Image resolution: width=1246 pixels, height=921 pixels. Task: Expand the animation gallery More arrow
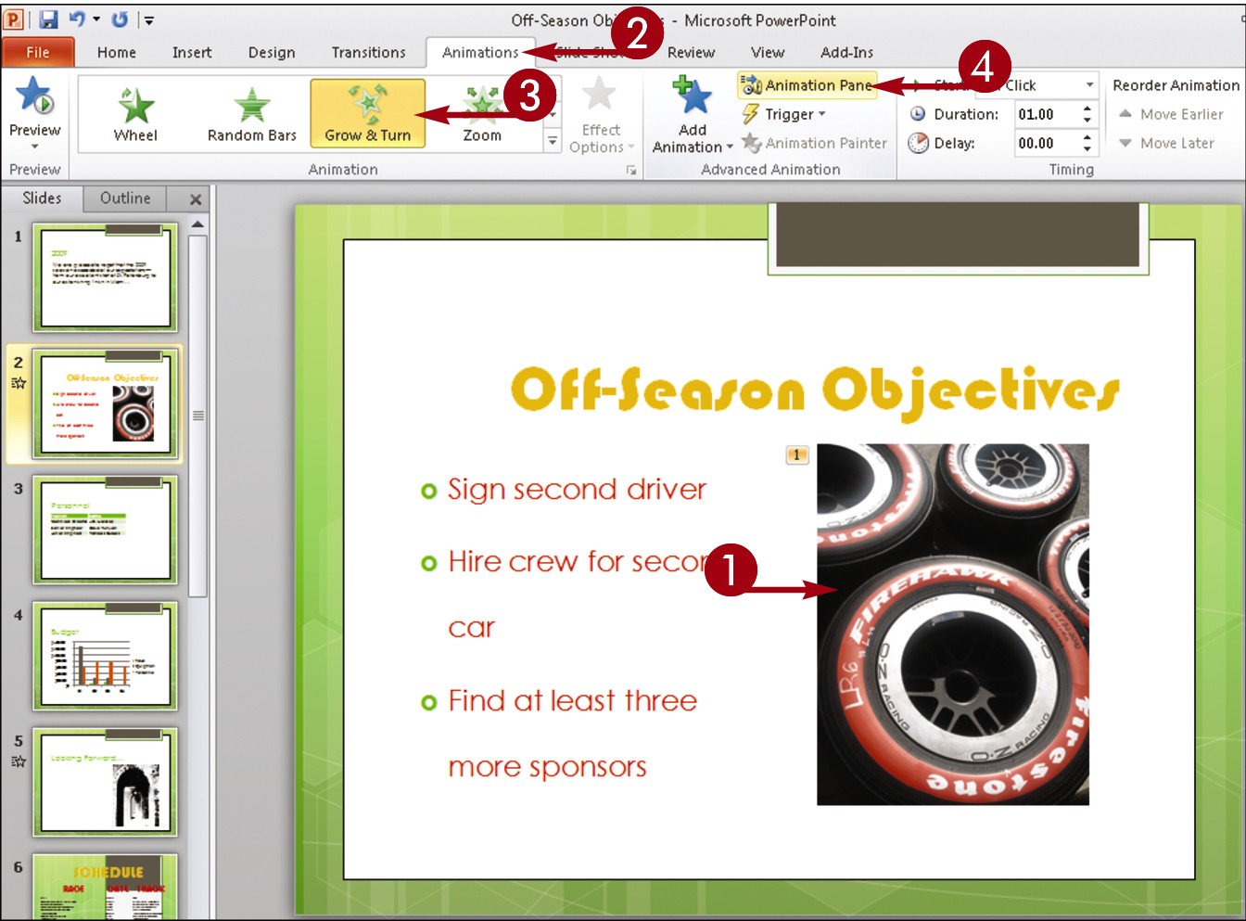click(x=553, y=141)
